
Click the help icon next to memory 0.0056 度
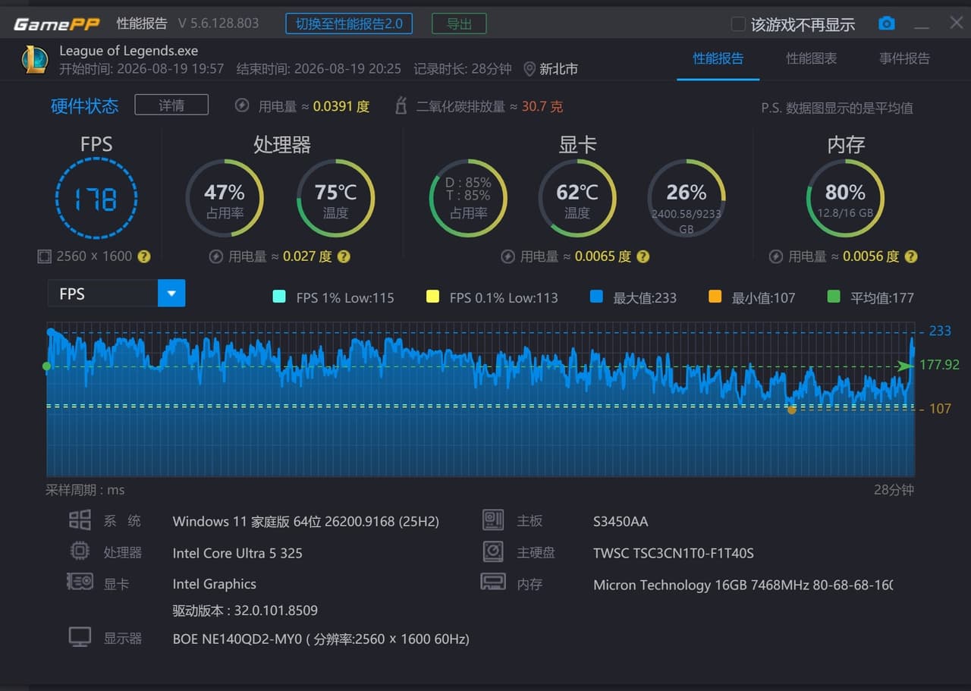911,256
